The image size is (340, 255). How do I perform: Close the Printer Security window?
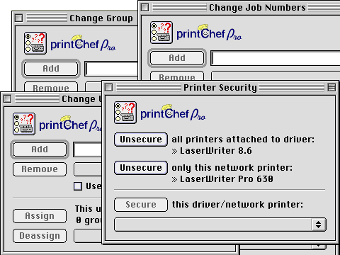109,88
